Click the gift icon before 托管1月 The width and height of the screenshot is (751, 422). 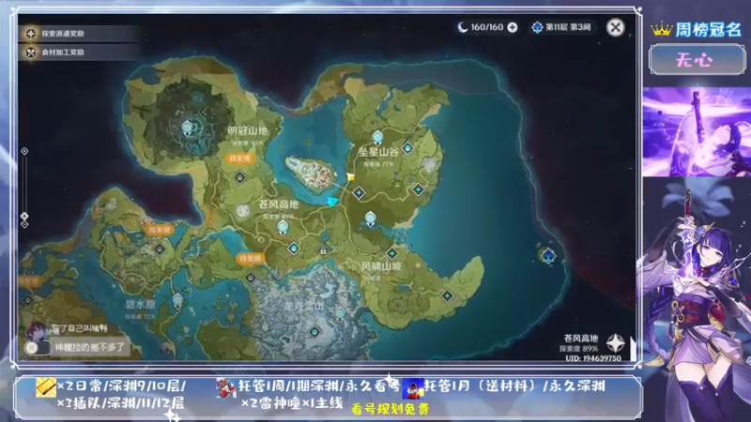tap(412, 388)
